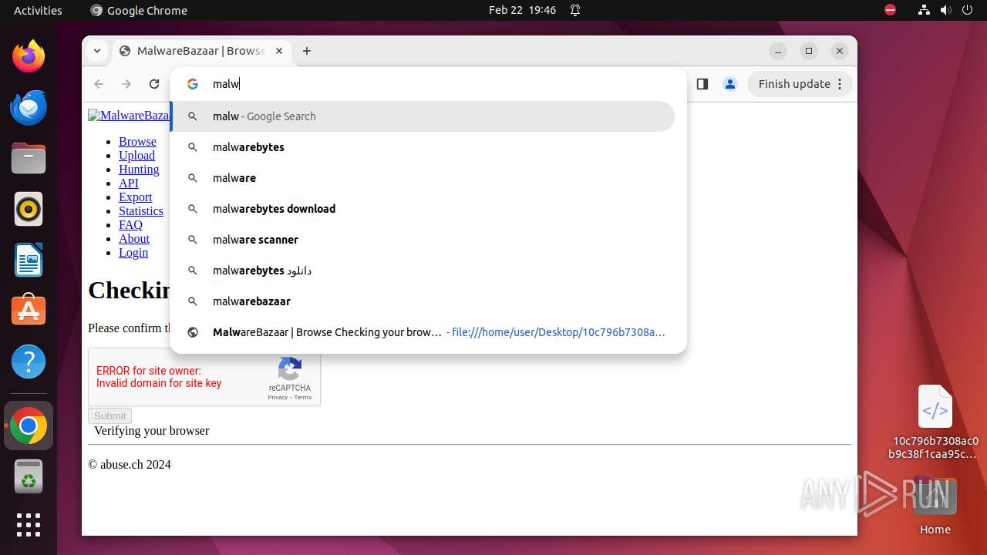Launch Thunderbird mail client
Viewport: 987px width, 555px height.
click(x=29, y=107)
